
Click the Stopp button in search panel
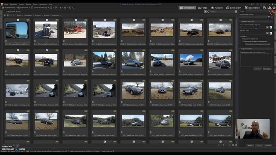(x=259, y=146)
